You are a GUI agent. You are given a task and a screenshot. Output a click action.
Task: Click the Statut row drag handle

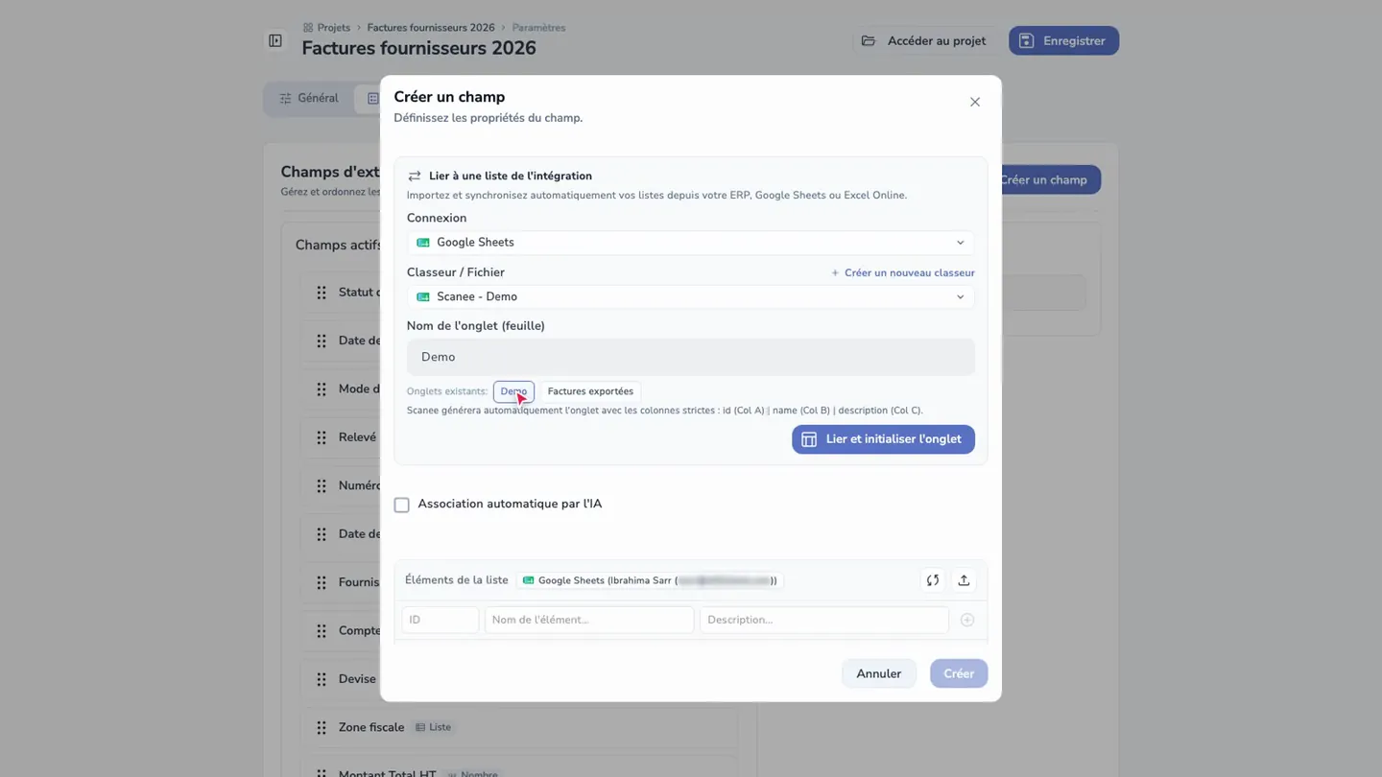coord(322,293)
